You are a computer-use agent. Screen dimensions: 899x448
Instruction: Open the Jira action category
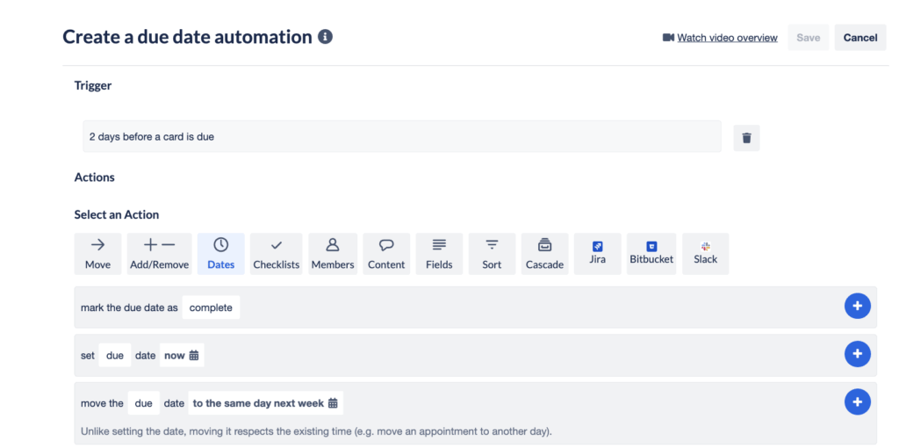click(597, 254)
